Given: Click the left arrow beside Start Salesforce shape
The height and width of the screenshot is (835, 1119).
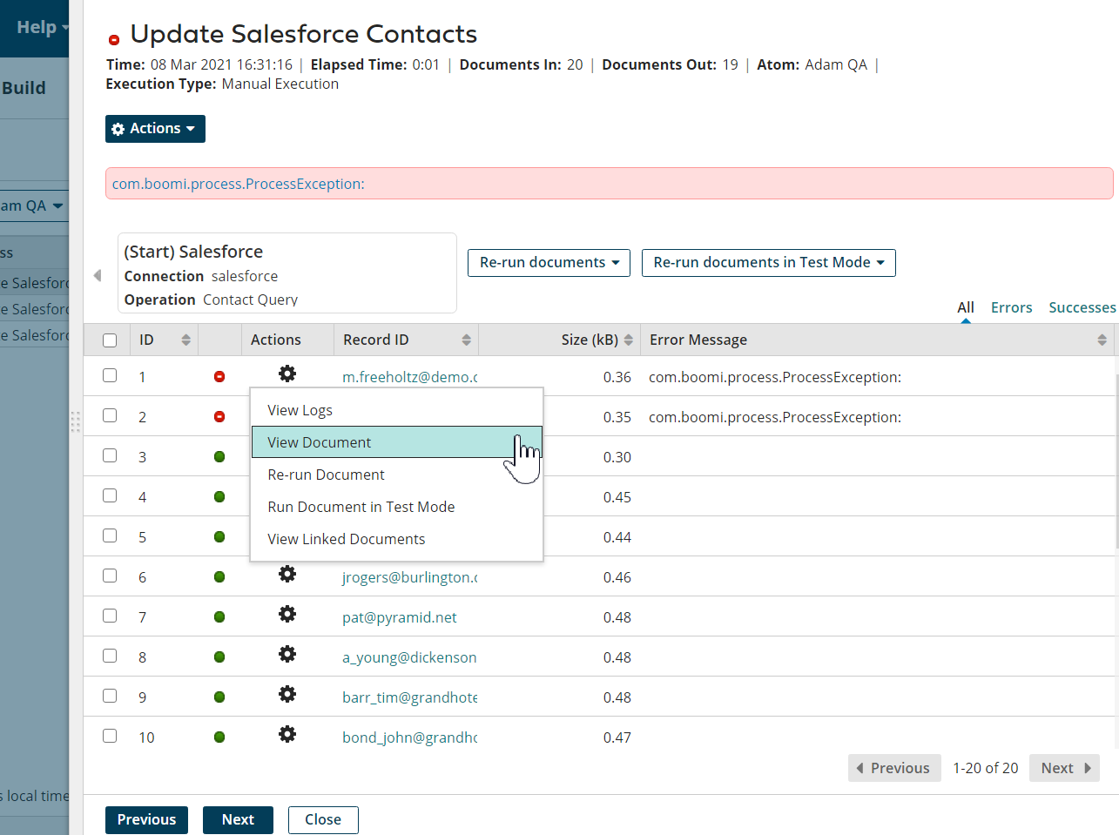Looking at the screenshot, I should click(x=98, y=276).
